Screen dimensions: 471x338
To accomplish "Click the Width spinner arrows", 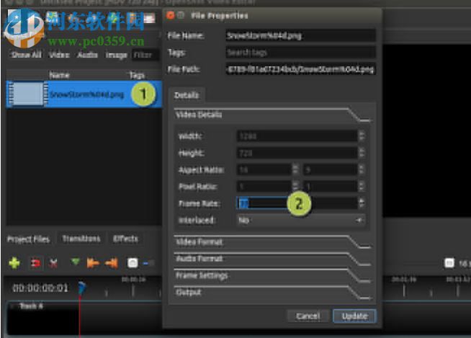I will (362, 136).
